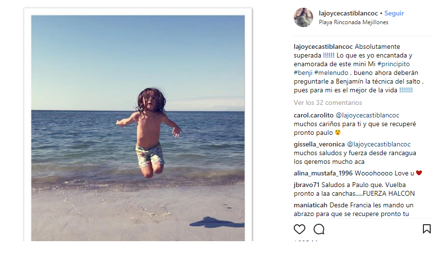Open comments with the speech bubble icon
This screenshot has height=260, width=436.
(319, 229)
